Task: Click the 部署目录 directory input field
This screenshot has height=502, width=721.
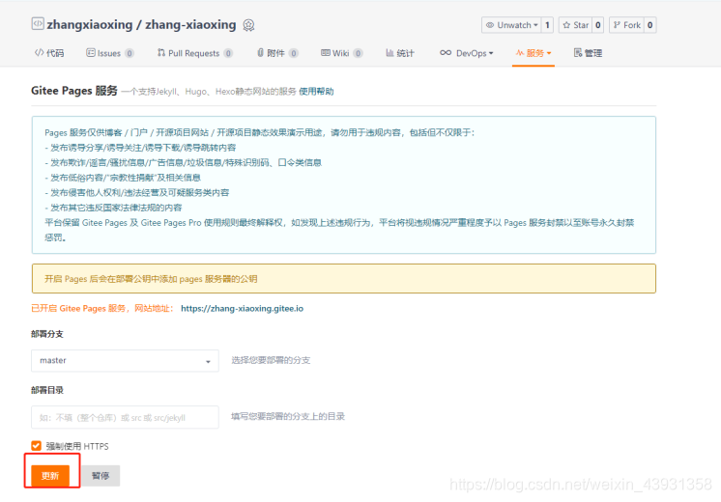Action: (x=125, y=417)
